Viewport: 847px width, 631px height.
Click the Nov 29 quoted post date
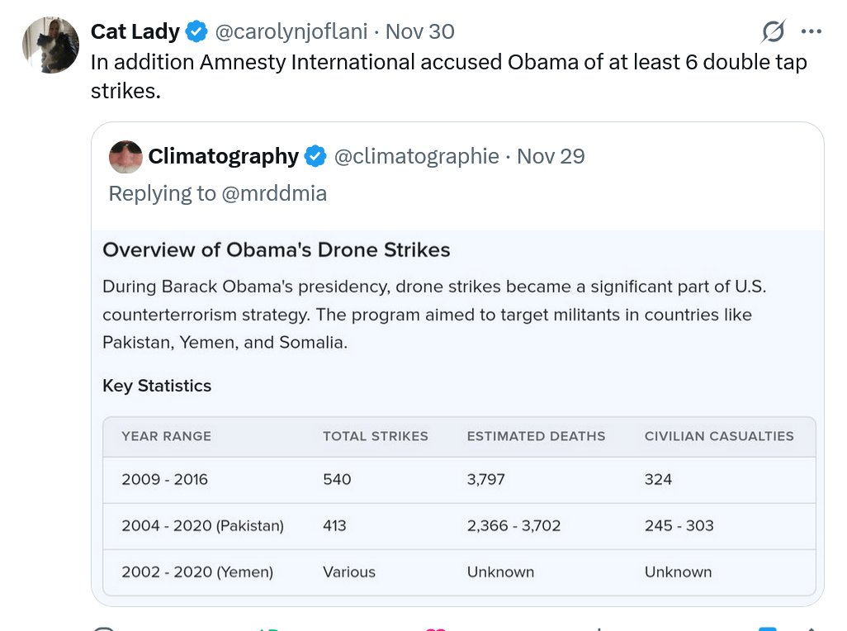551,156
